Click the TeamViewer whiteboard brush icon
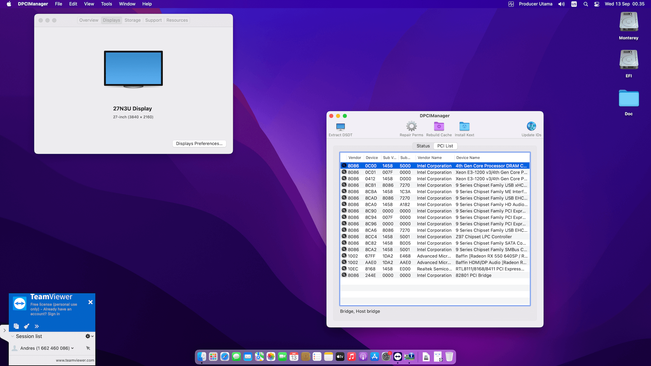 (x=26, y=326)
